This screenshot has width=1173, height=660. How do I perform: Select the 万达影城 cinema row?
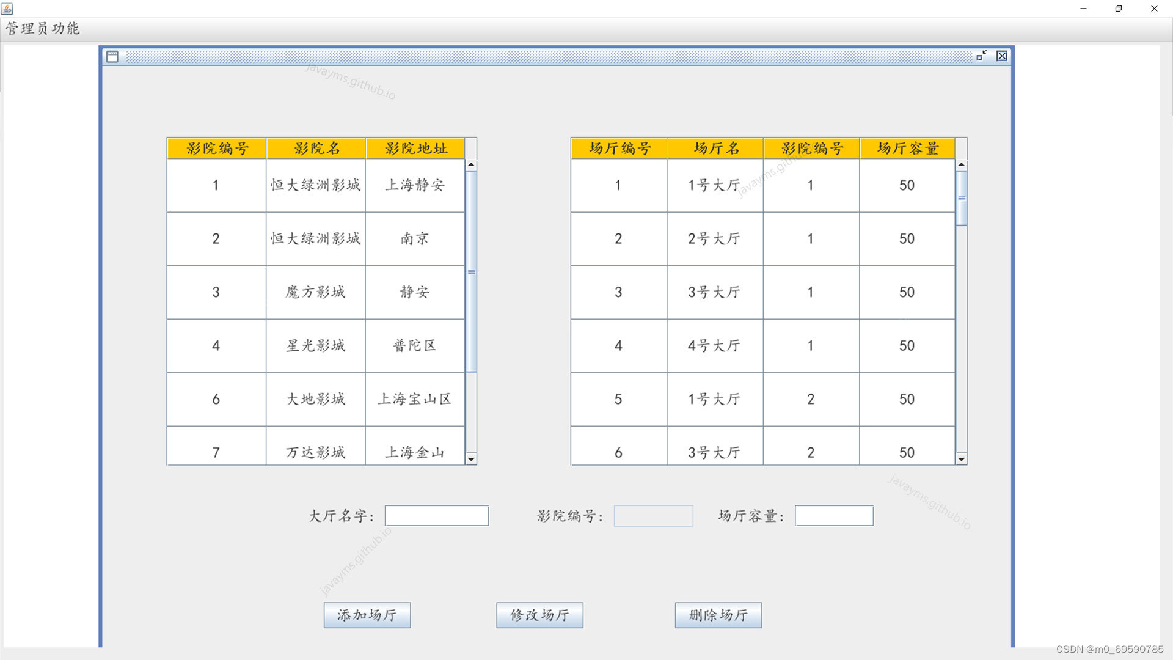click(316, 446)
